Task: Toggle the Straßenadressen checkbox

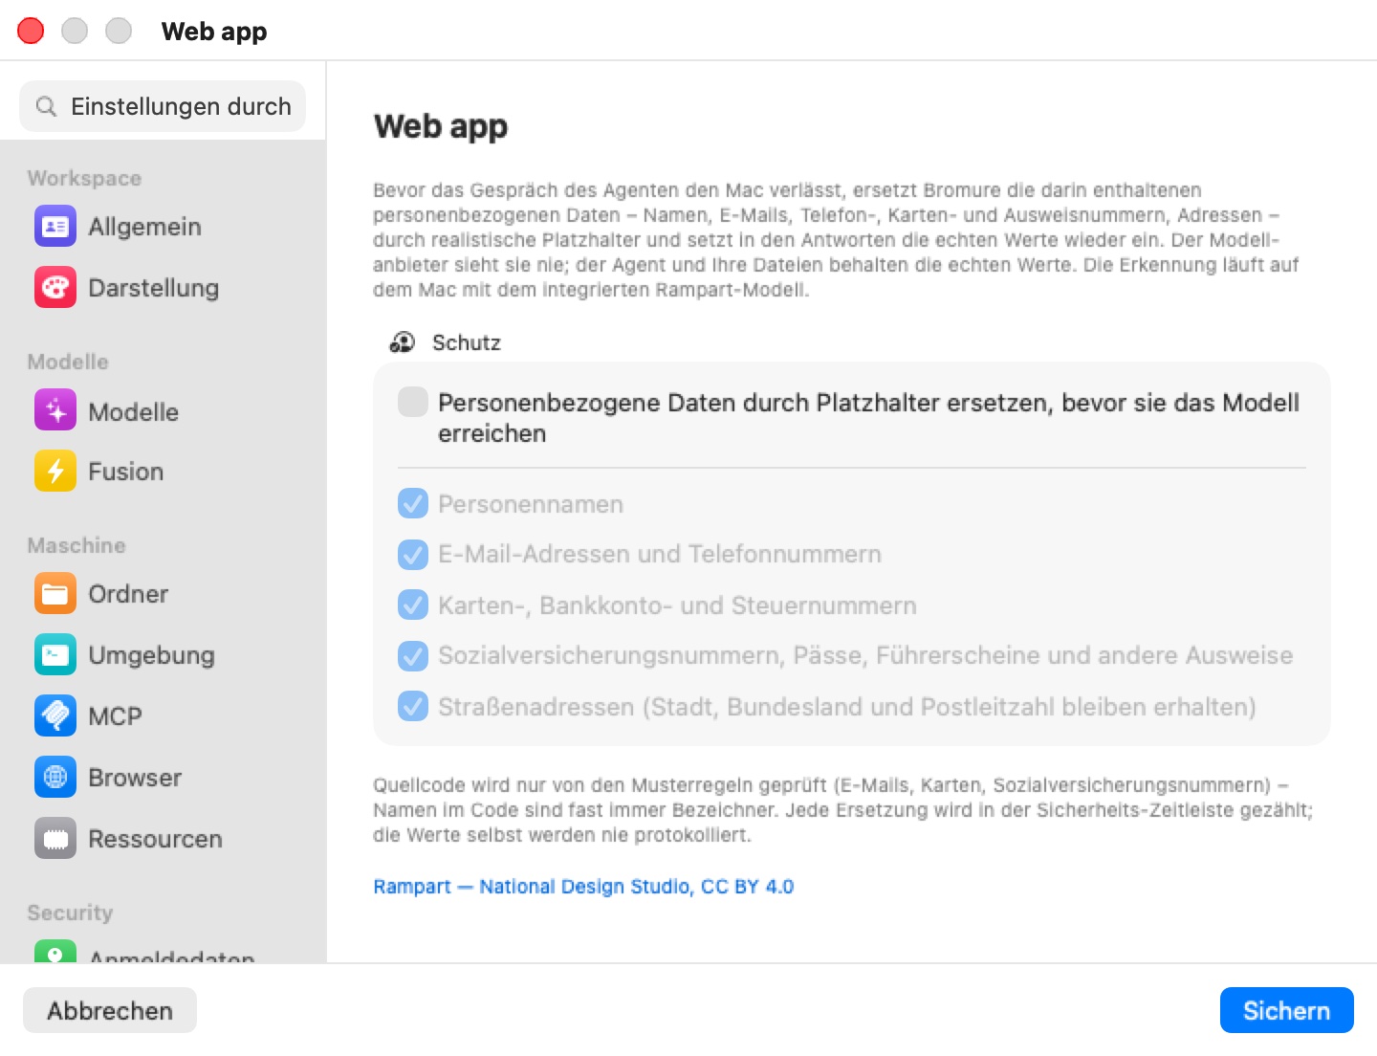Action: coord(413,707)
